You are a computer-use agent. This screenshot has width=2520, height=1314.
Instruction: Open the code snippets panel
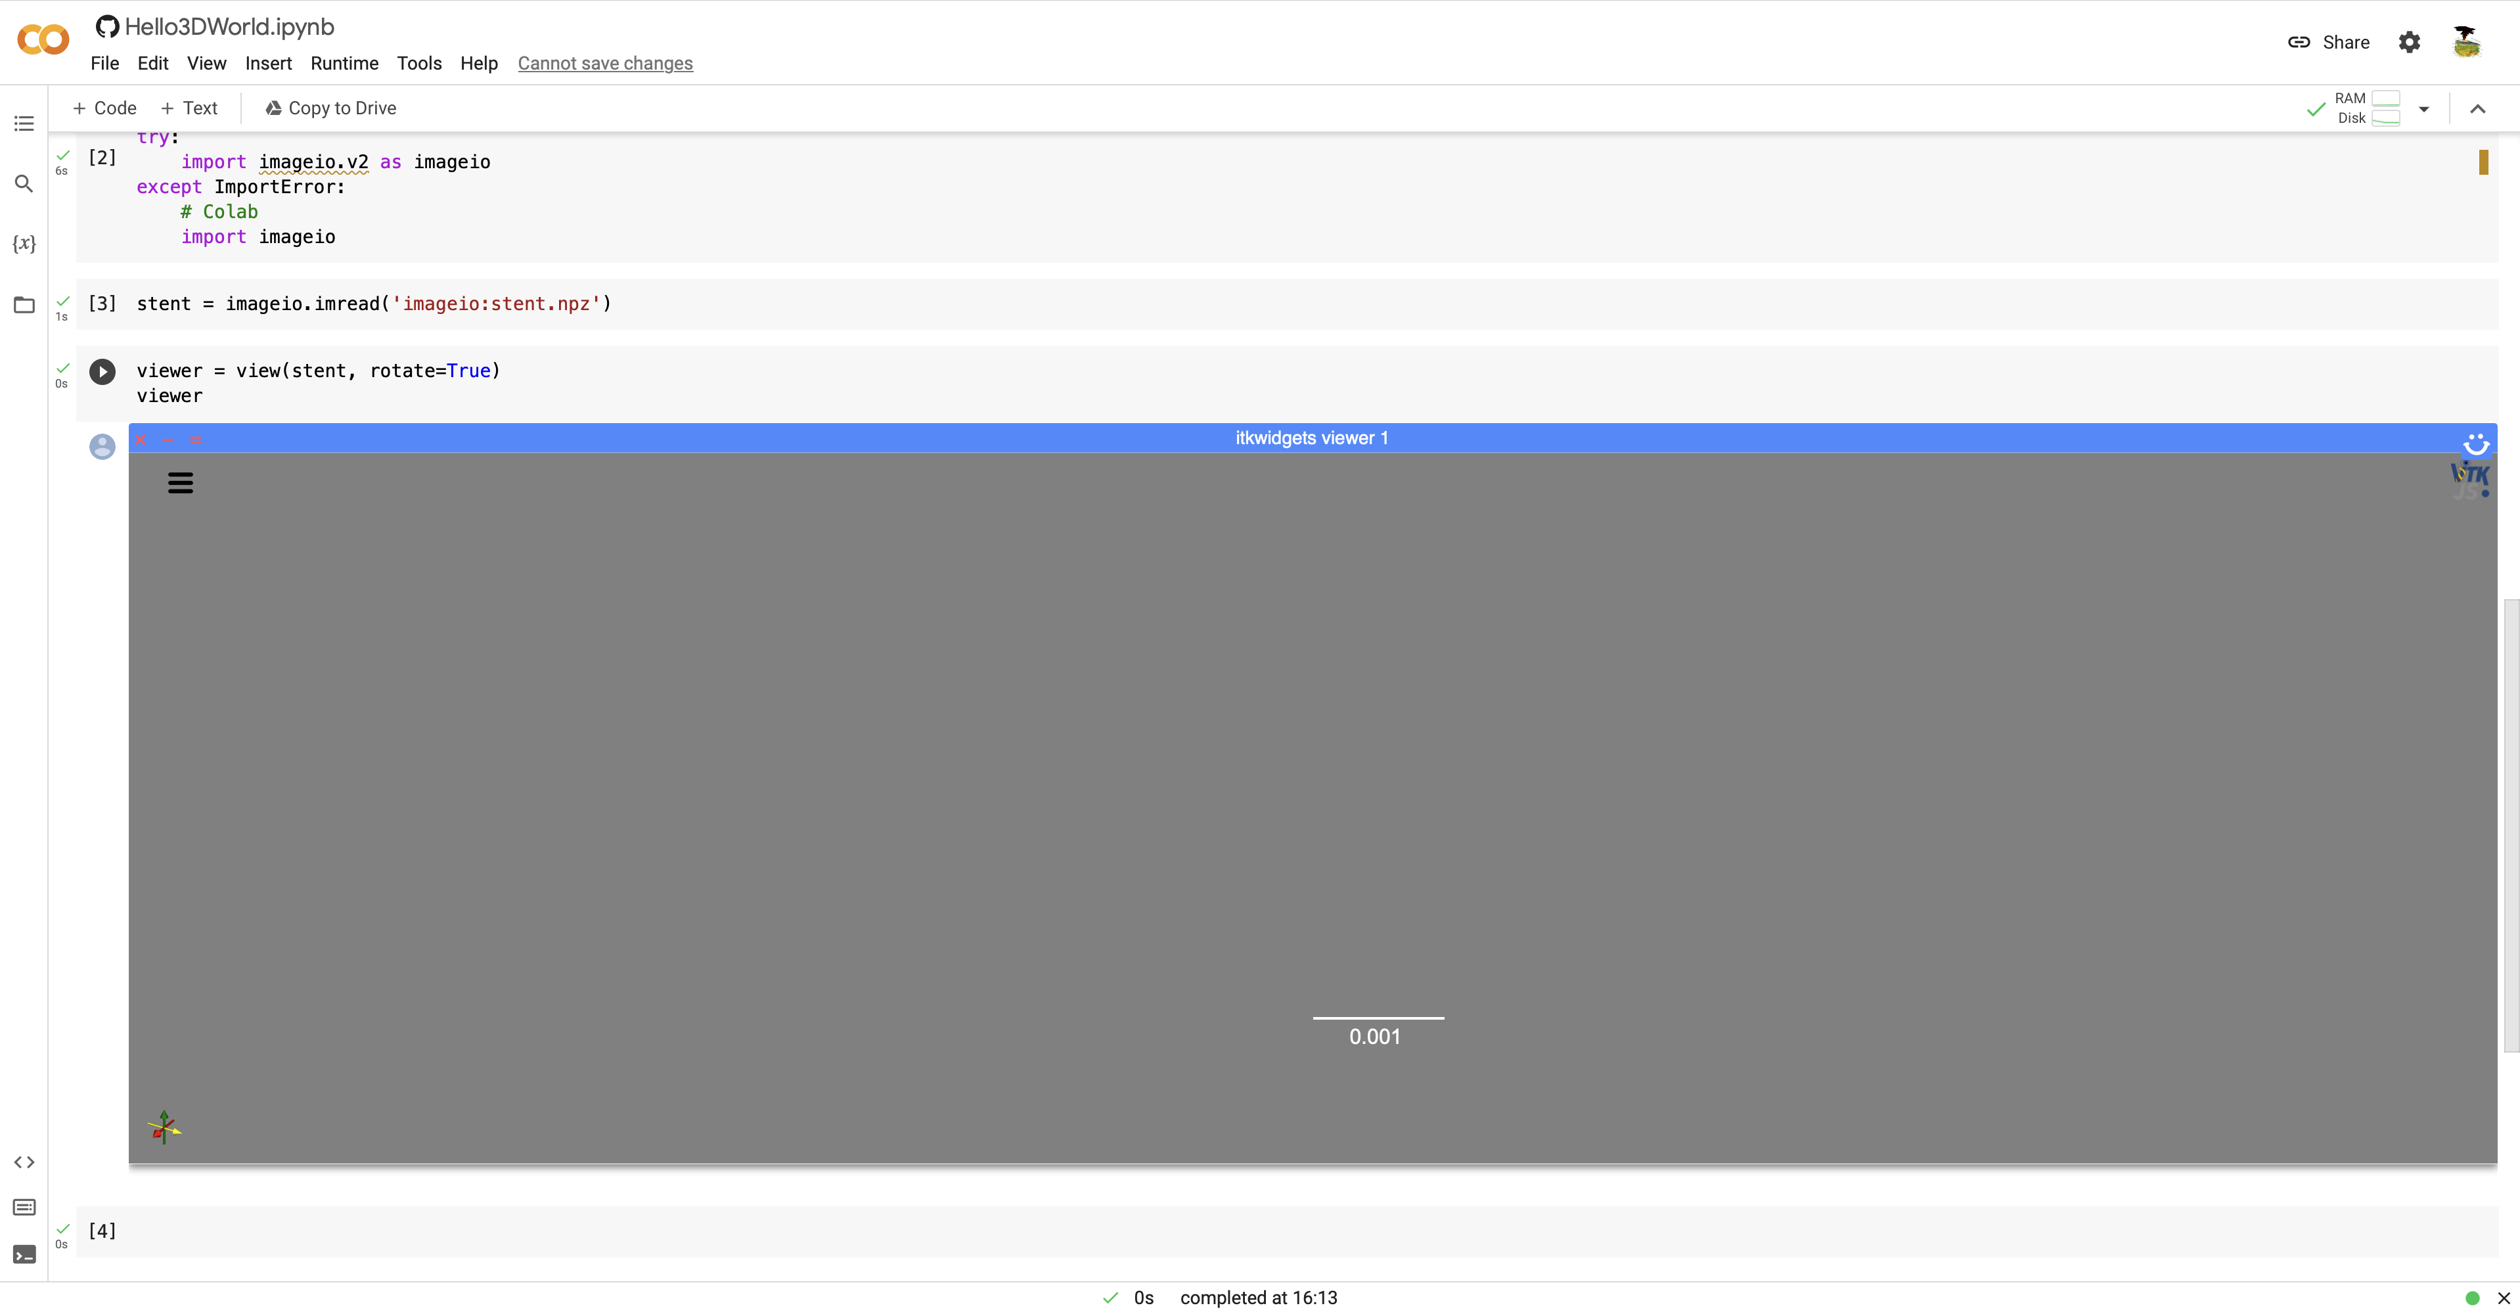[24, 1162]
